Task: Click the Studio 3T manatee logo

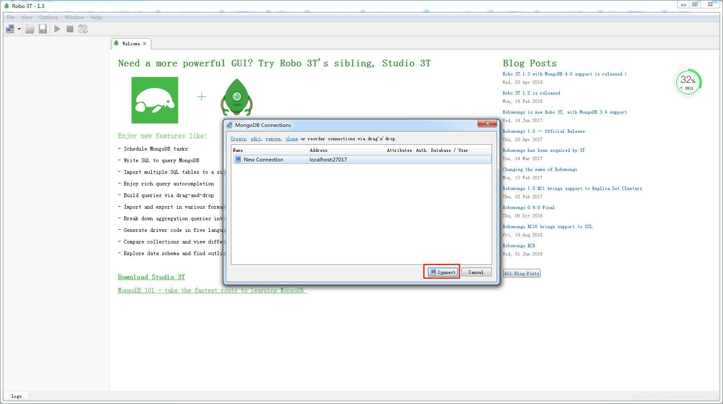Action: point(155,100)
